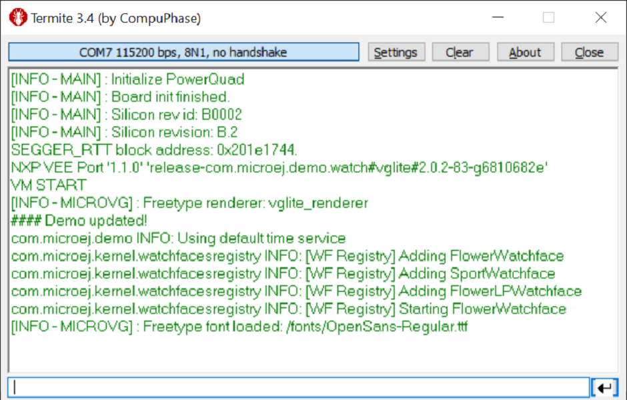This screenshot has height=400, width=627.
Task: Click the 'Board init finished' log line
Action: point(121,97)
